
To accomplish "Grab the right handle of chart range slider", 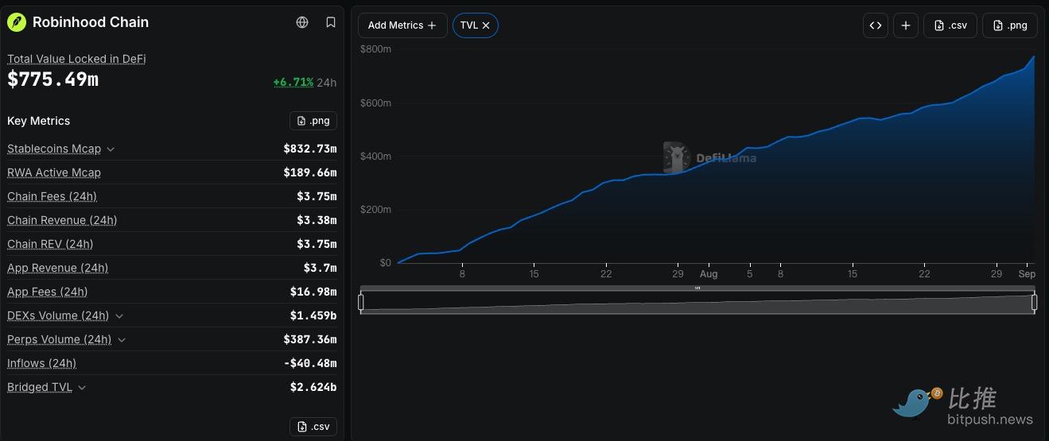I will 1035,302.
